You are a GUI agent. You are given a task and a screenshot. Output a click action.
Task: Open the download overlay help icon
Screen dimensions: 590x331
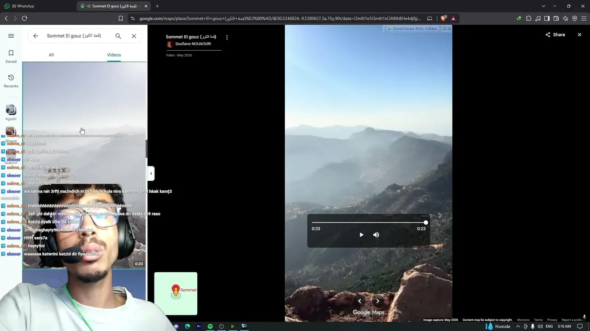pos(444,29)
